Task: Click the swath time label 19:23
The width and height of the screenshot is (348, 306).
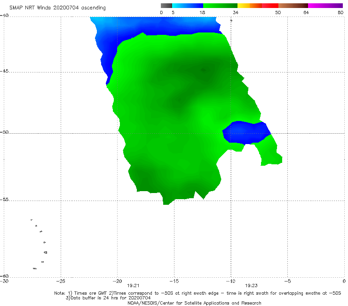Action: (251, 286)
